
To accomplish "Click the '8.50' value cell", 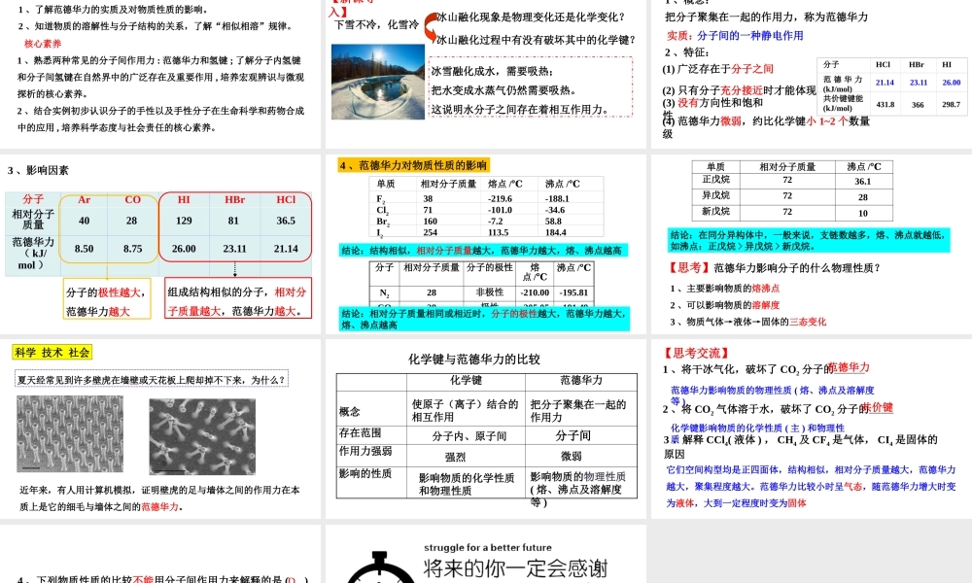I will click(85, 249).
